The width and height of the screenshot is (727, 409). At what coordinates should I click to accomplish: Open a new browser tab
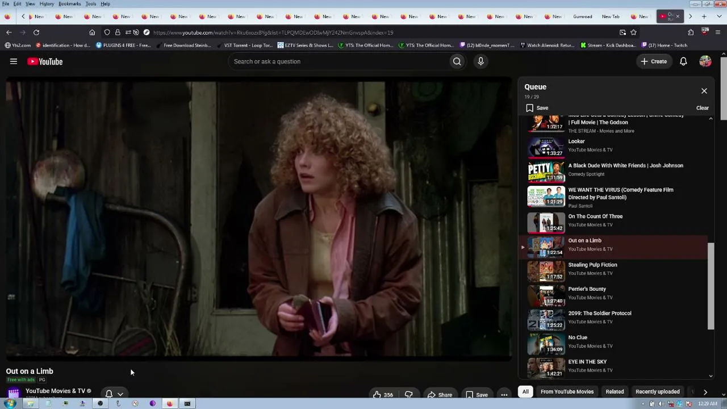704,16
